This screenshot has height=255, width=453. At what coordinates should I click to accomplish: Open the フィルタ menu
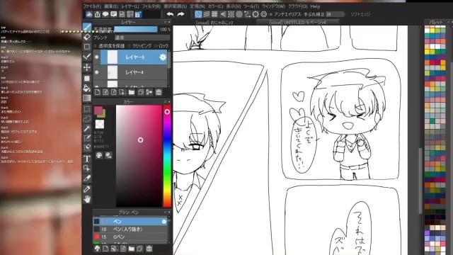click(x=151, y=6)
